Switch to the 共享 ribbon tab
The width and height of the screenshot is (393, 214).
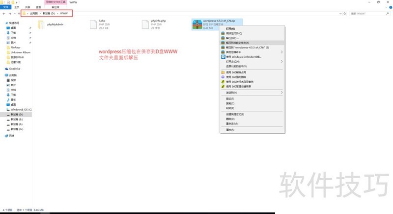click(x=28, y=7)
